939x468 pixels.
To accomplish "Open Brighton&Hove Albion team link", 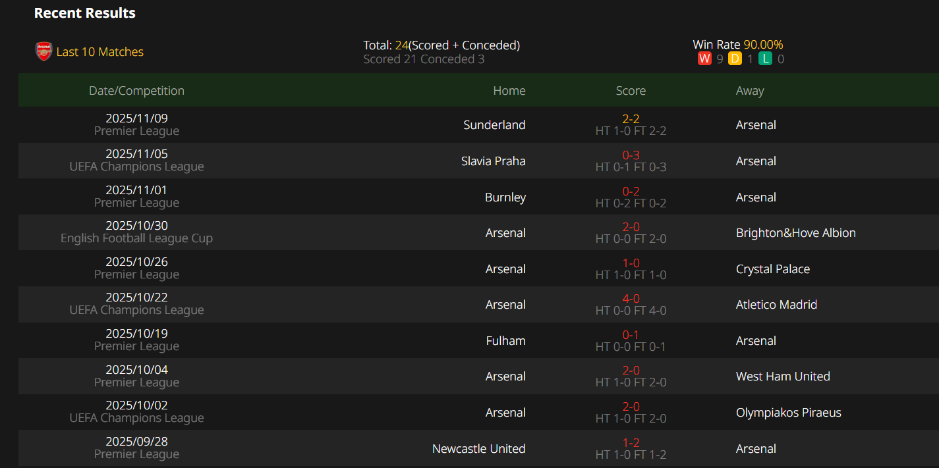I will 795,233.
